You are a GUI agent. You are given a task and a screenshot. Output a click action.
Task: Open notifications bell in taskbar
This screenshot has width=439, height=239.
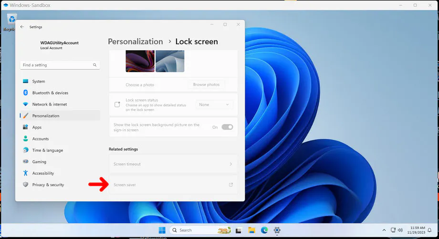(x=429, y=230)
